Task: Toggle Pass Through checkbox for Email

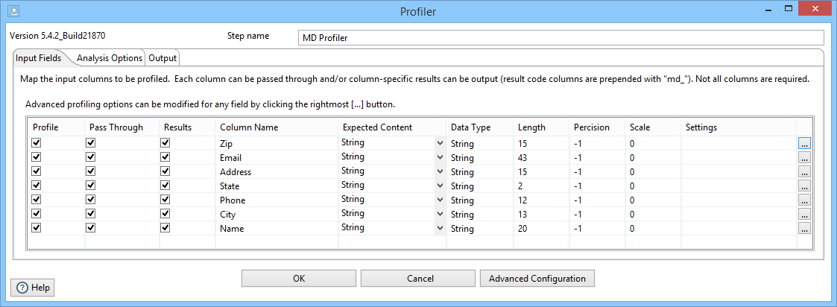Action: pyautogui.click(x=91, y=157)
